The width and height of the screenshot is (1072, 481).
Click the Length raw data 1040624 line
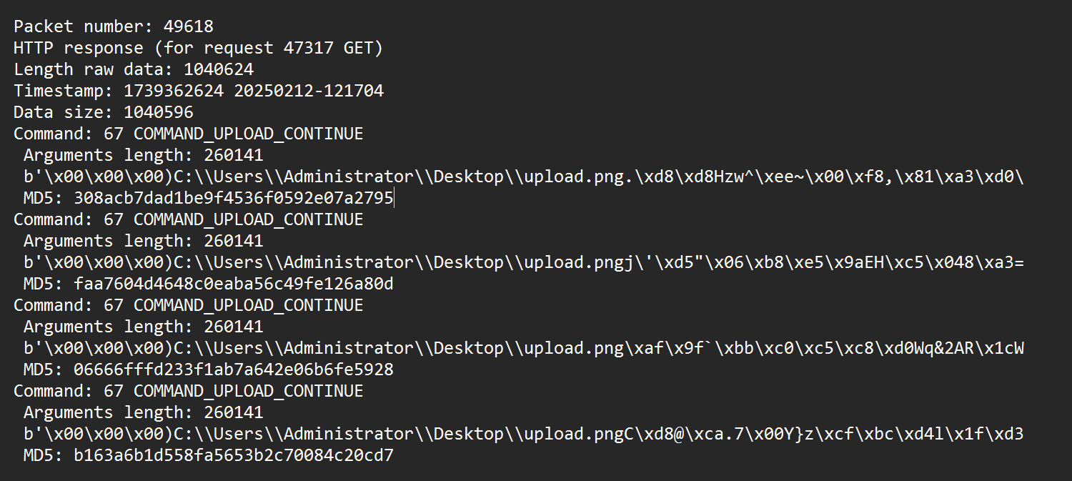click(134, 69)
